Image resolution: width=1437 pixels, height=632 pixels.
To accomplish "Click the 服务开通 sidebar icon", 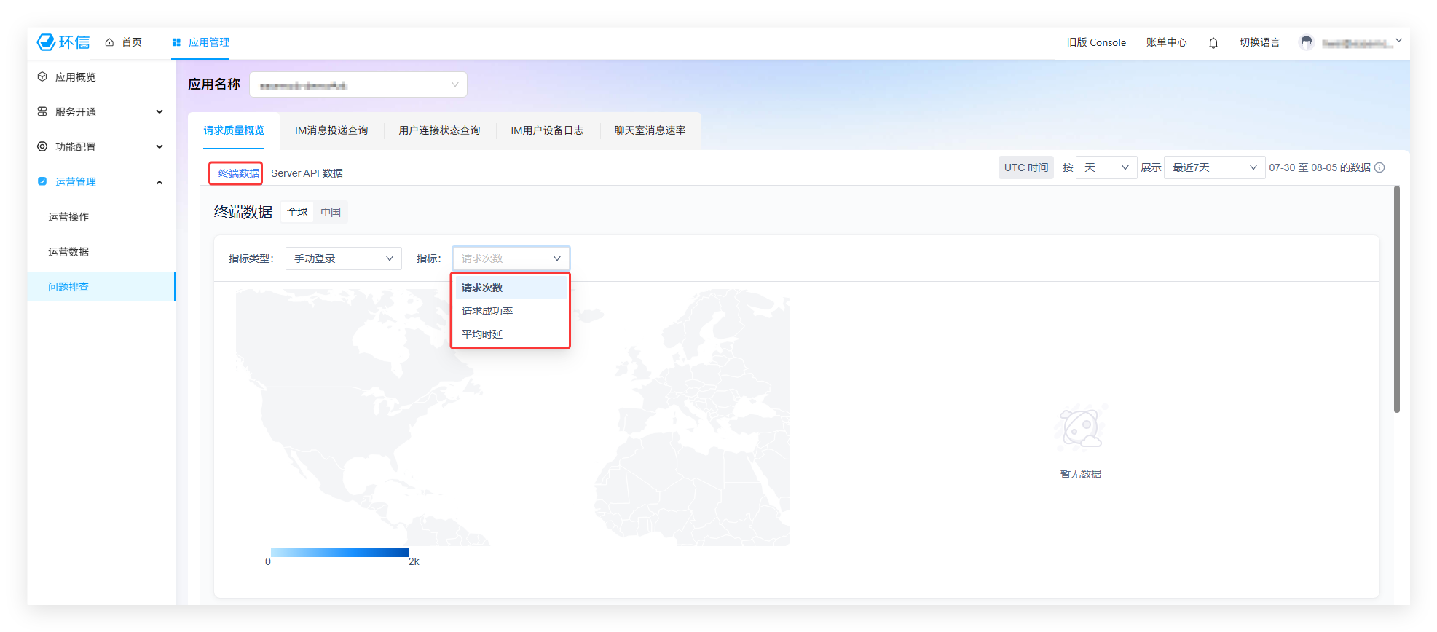I will [42, 111].
